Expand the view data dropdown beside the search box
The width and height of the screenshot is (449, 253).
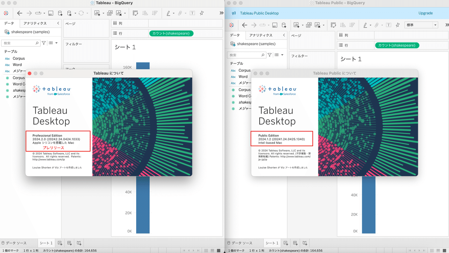point(56,43)
